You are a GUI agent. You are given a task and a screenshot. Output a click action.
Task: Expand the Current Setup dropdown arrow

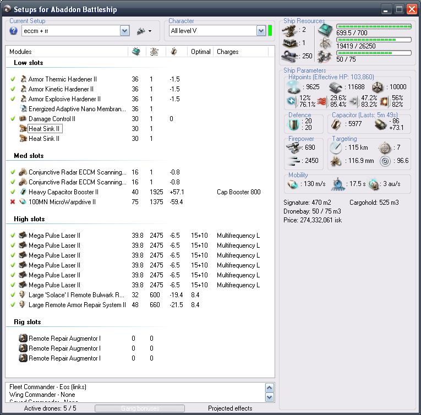(x=124, y=31)
